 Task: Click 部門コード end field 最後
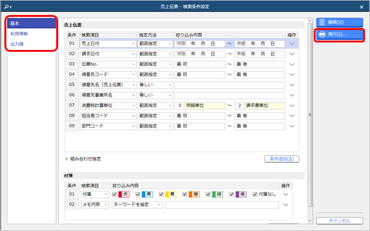click(259, 126)
